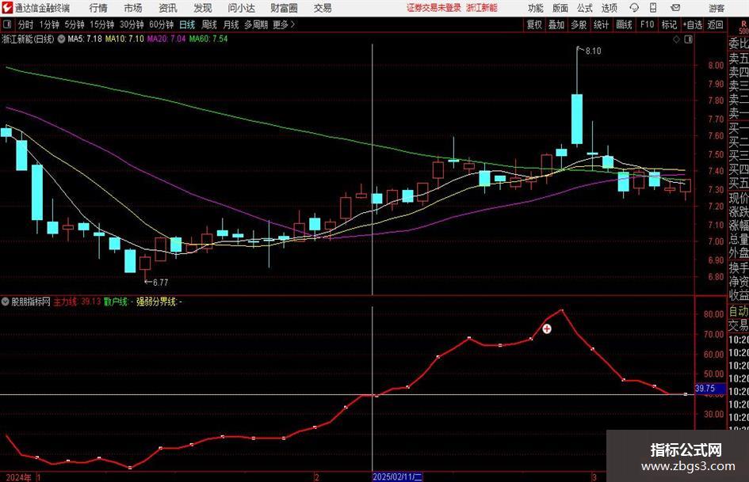749x482 pixels.
Task: Open the 多周期 multi-period view
Action: coord(256,25)
